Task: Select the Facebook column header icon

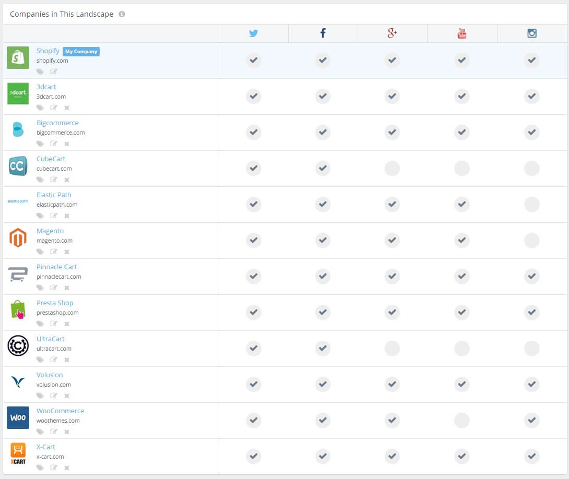Action: tap(323, 33)
